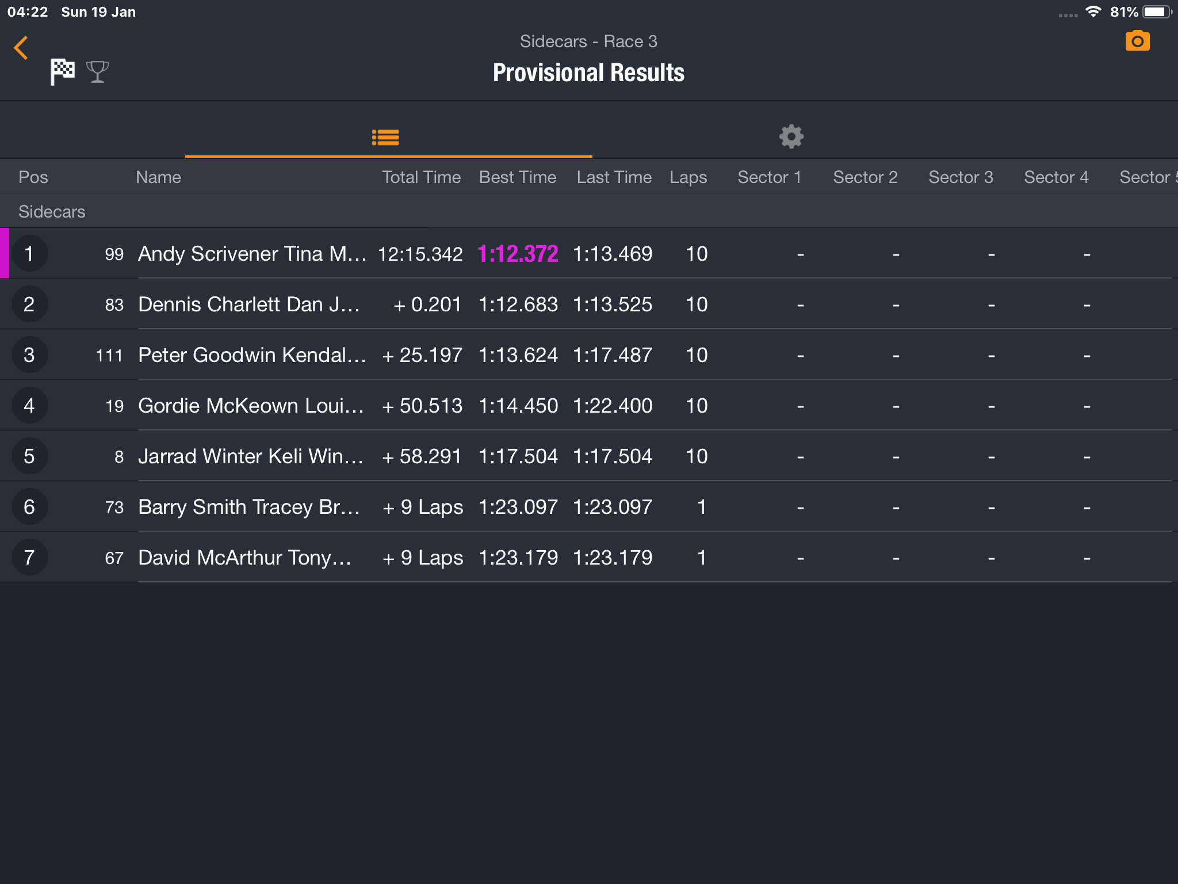Select David McArthur's last time 1:23.179
This screenshot has width=1178, height=884.
point(613,557)
